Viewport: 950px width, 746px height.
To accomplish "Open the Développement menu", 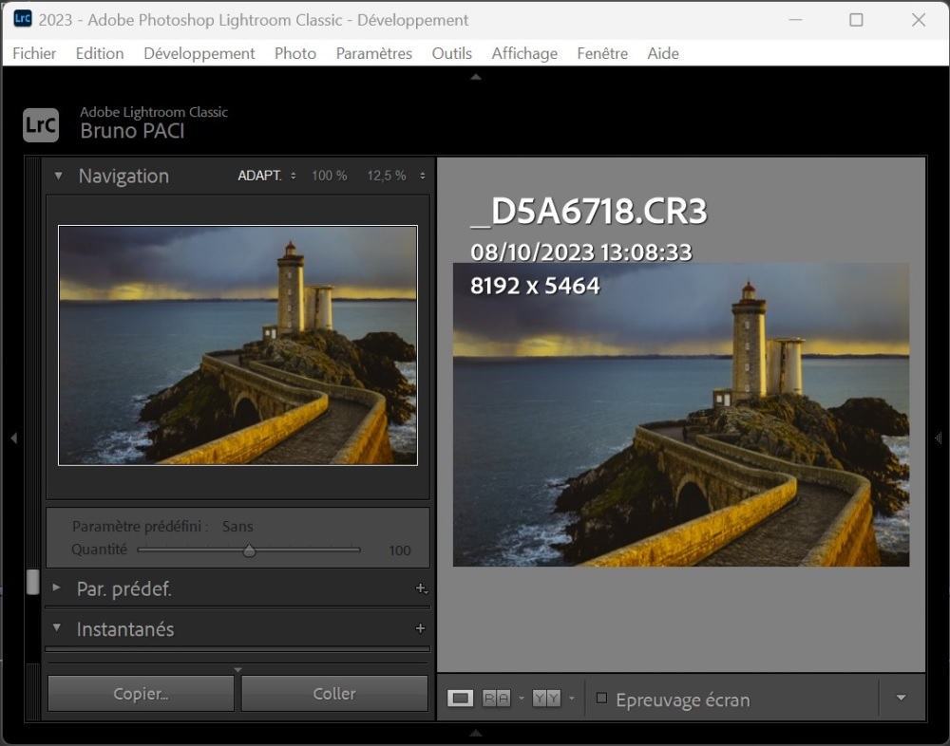I will pyautogui.click(x=199, y=53).
